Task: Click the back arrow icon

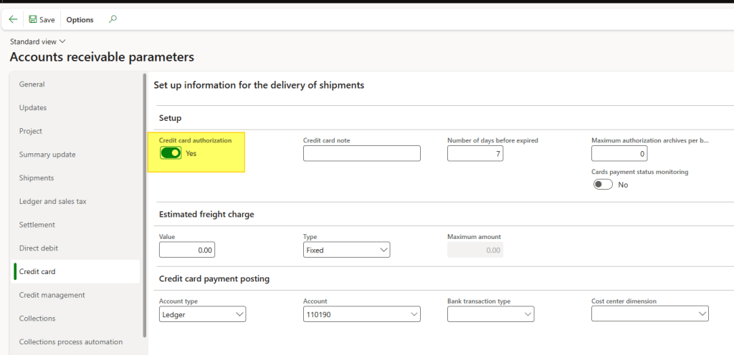Action: (13, 19)
